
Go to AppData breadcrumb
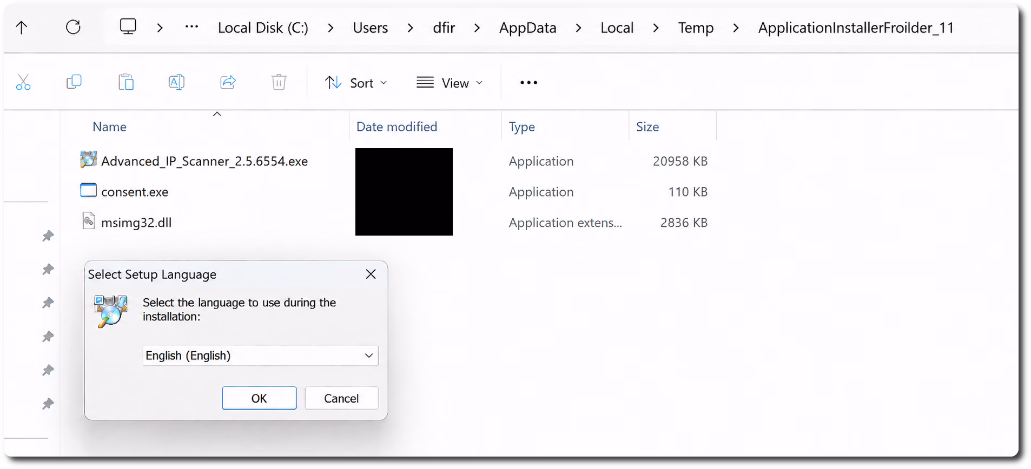pyautogui.click(x=527, y=28)
